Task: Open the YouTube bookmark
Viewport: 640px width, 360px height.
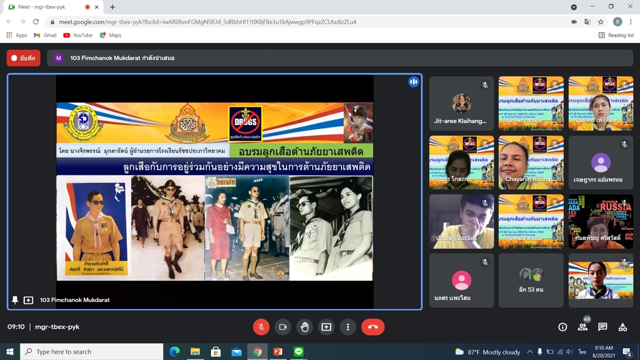Action: (78, 35)
